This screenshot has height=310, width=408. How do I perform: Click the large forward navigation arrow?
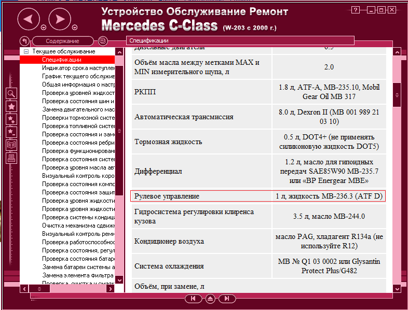coord(60,20)
